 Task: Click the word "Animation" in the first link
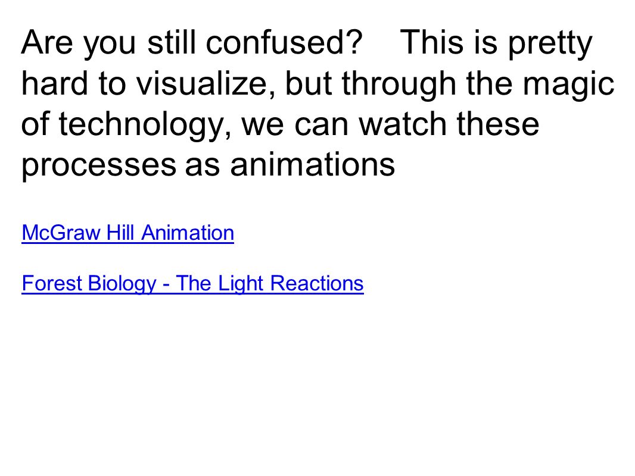click(x=188, y=233)
